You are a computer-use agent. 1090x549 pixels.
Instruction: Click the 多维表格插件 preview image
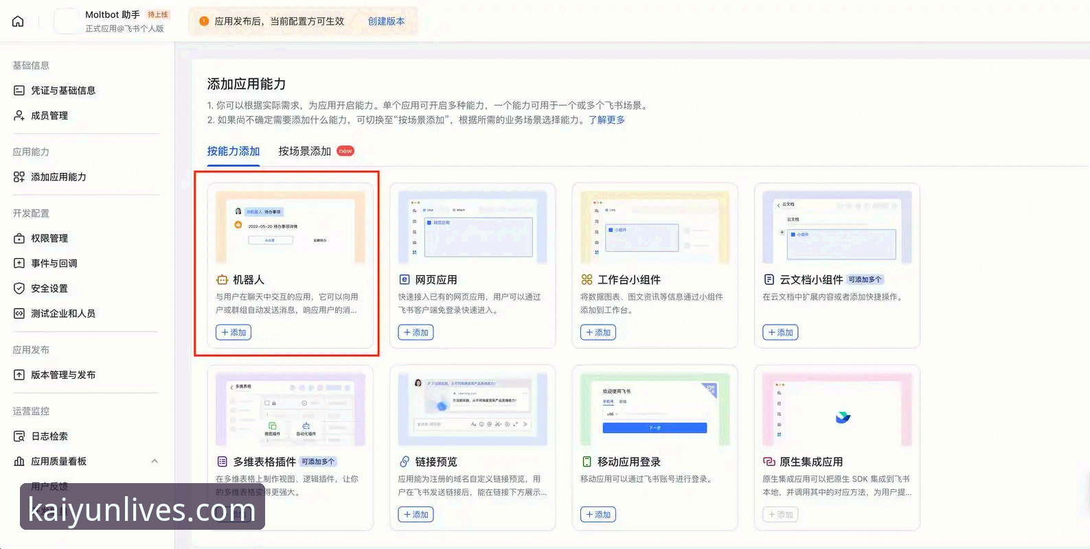[x=291, y=410]
